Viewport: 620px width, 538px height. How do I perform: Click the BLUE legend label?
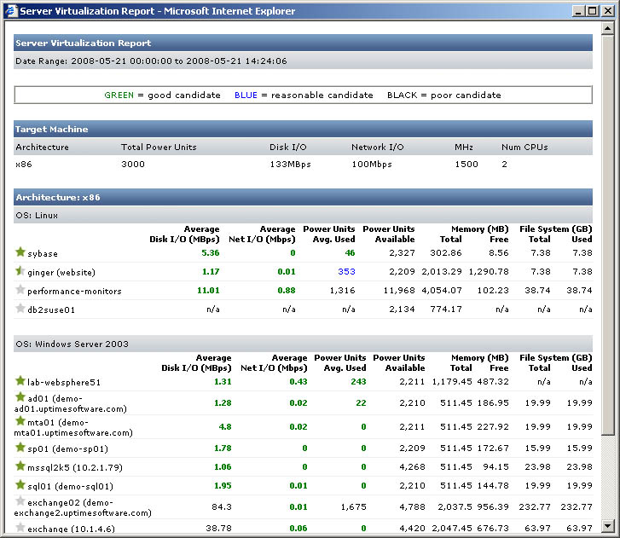pyautogui.click(x=246, y=95)
